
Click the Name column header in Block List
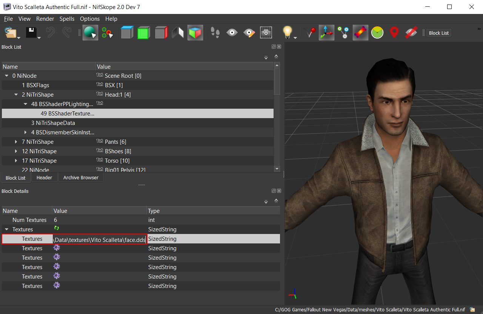pyautogui.click(x=49, y=66)
